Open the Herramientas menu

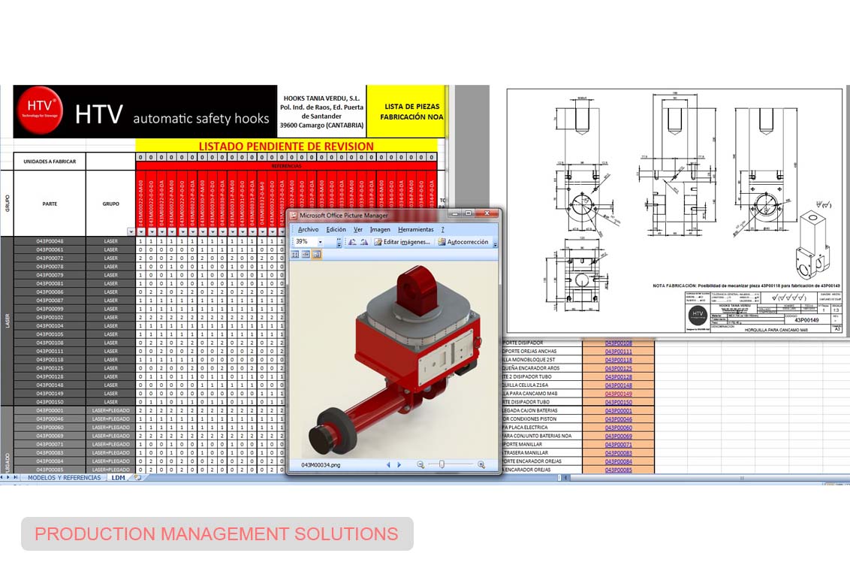(416, 229)
